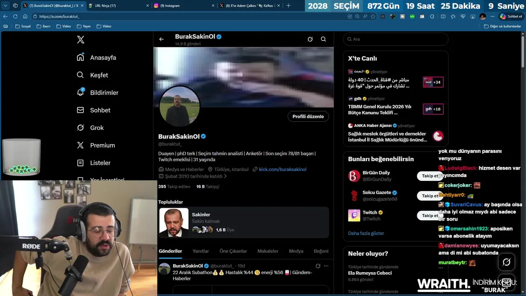Viewport: 526px width, 296px height.
Task: Open ANKA Haber Ajansı live broadcast
Action: [395, 133]
